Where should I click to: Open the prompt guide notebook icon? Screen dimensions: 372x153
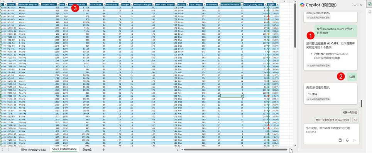[340, 140]
